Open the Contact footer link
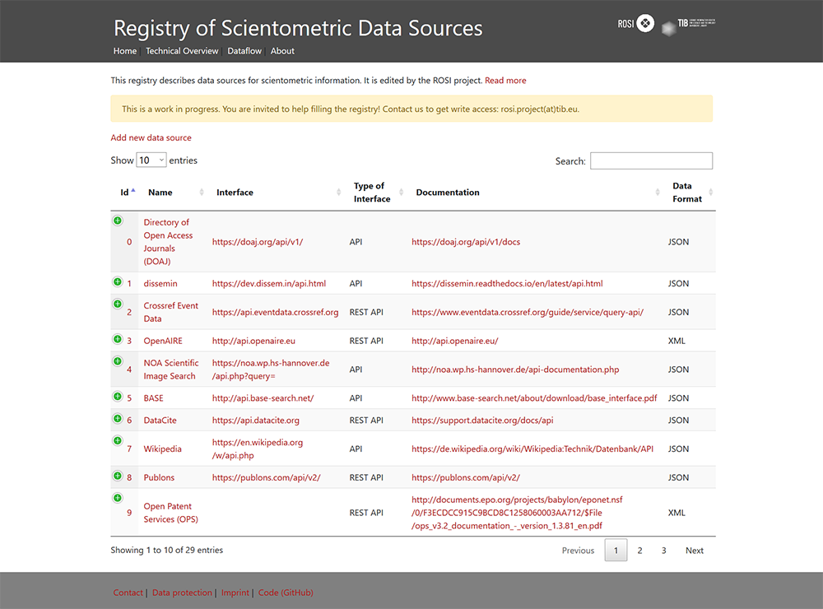 tap(128, 593)
